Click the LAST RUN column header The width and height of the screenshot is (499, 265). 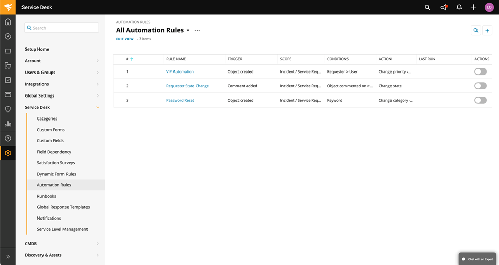(x=427, y=59)
